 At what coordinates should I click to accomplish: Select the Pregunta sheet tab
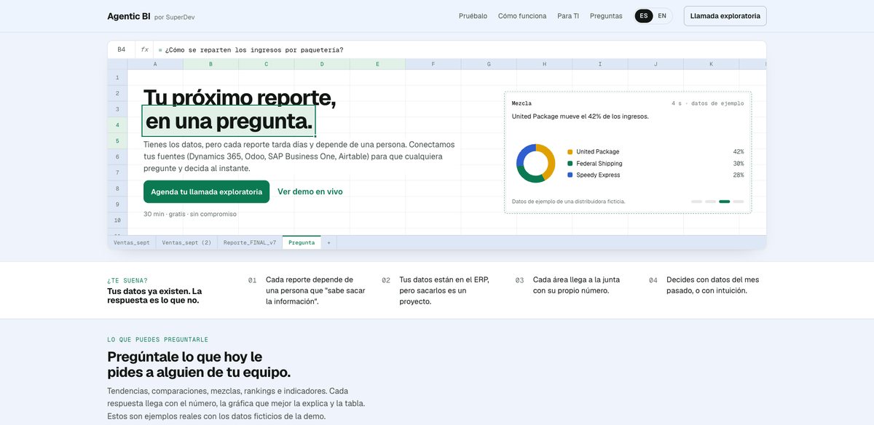tap(302, 242)
